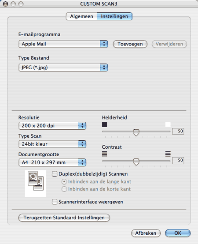Click the Contrast value input field

(x=178, y=161)
